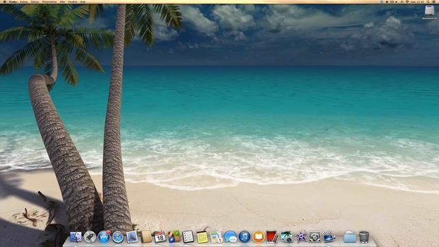439x247 pixels.
Task: Launch iTunes music note icon in Dock
Action: (x=244, y=237)
